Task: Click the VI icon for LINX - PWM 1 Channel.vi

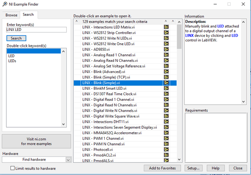Action: pos(166,138)
